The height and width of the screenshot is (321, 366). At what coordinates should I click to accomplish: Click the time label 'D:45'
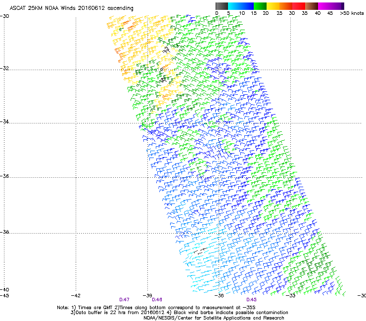click(x=251, y=300)
